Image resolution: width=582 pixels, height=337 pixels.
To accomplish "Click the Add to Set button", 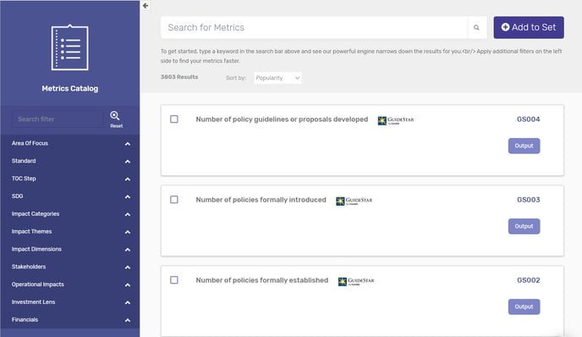I will coord(529,27).
